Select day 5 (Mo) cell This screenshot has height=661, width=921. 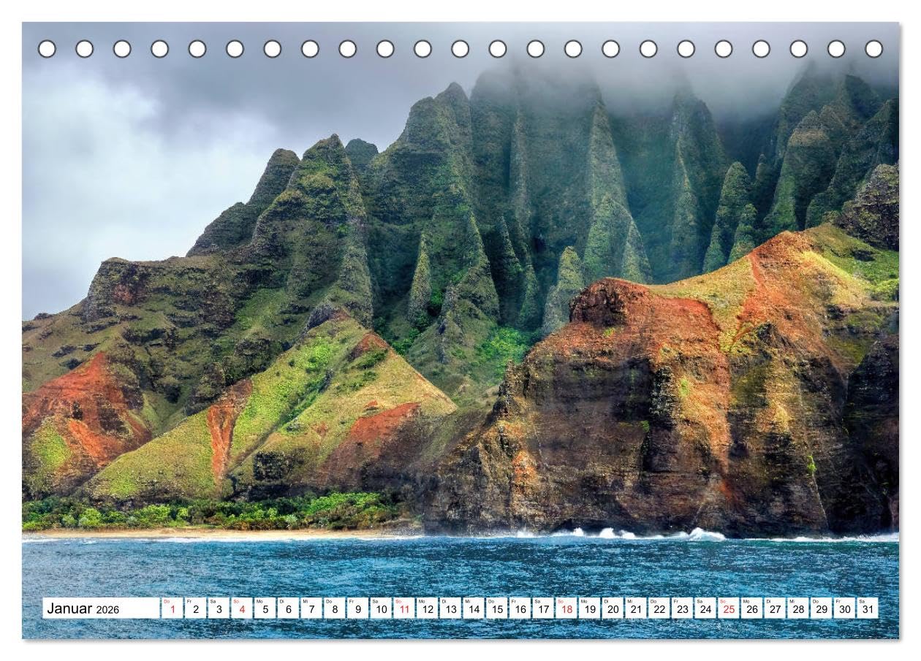[x=265, y=608]
